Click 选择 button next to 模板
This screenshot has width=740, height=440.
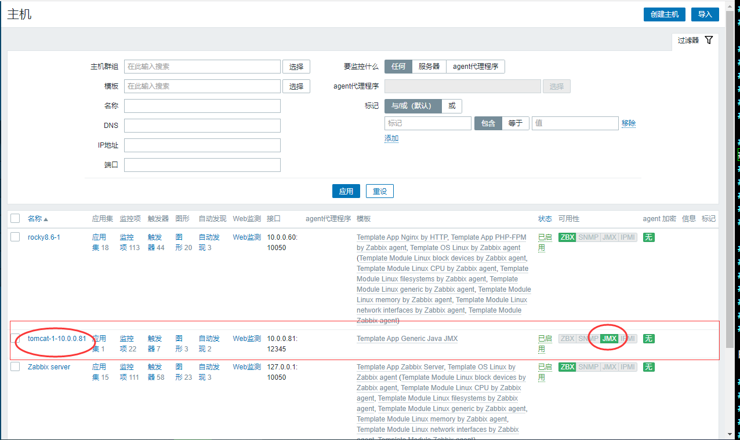296,86
